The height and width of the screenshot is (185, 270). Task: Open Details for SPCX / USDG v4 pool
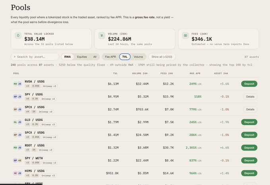(x=250, y=109)
